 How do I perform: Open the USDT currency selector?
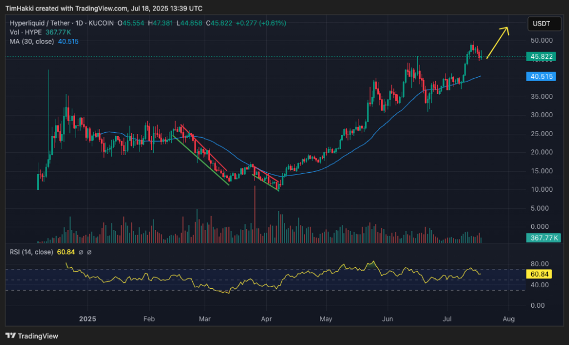tap(543, 24)
